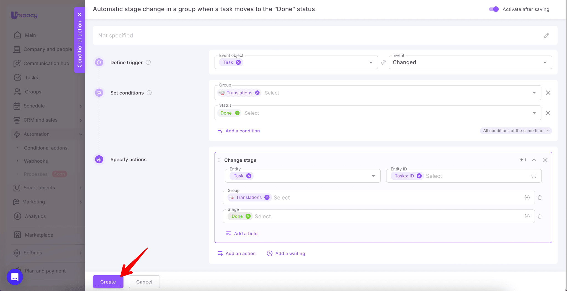
Task: Delete the Group field with trash icon
Action: (x=540, y=197)
